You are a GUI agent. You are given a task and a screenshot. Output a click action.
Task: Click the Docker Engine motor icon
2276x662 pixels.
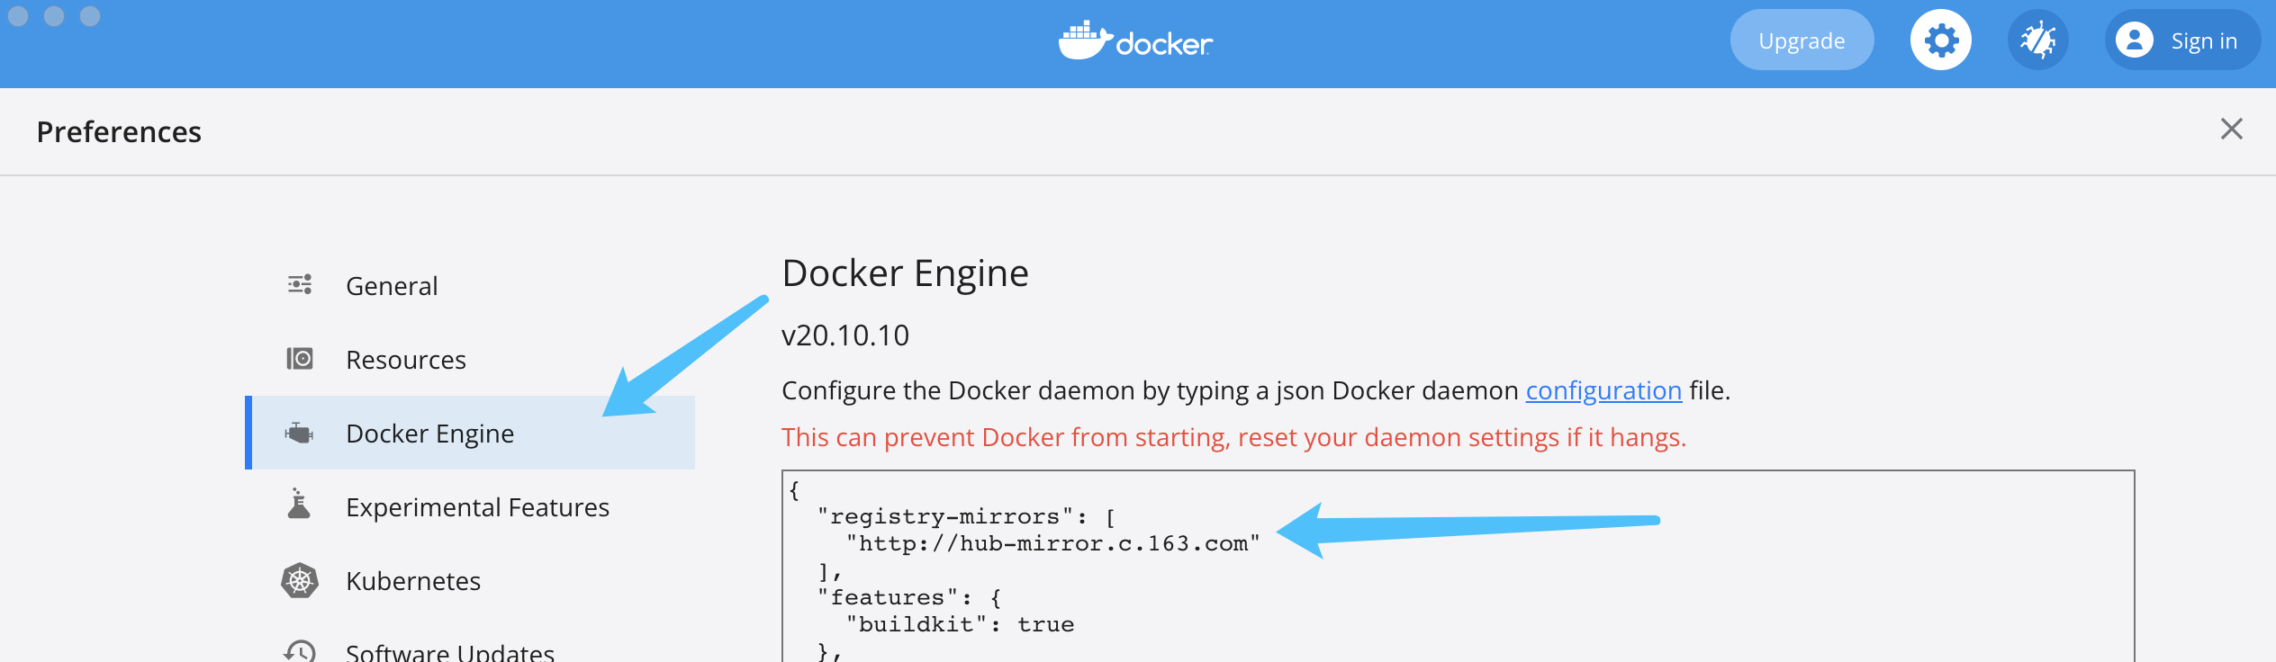click(299, 433)
